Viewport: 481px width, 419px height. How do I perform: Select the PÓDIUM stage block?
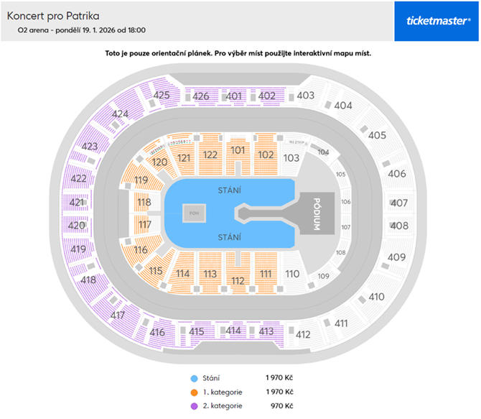coord(317,213)
